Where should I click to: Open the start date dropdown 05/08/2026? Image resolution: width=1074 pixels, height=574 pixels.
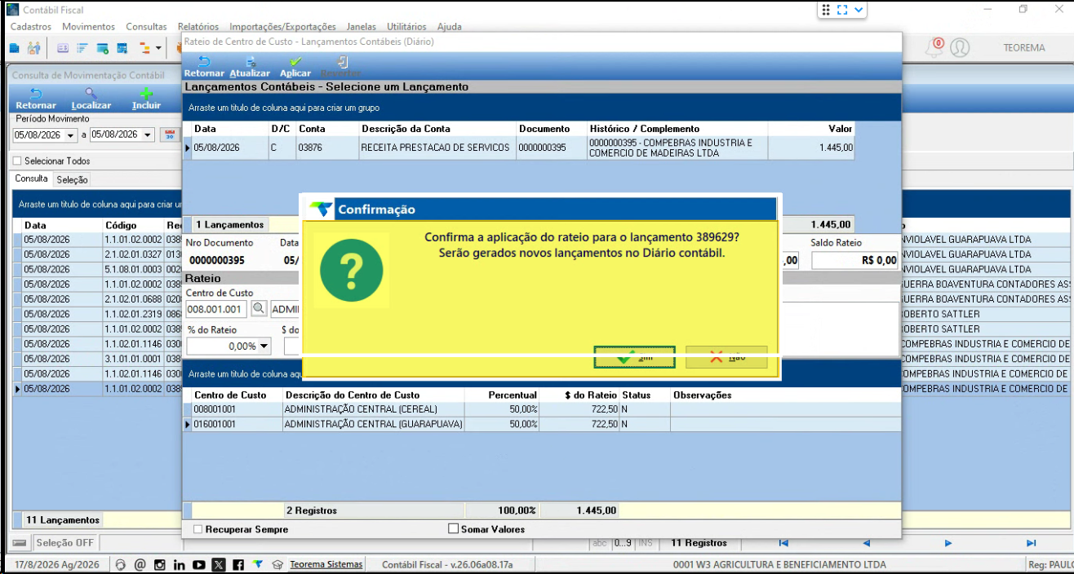tap(70, 135)
